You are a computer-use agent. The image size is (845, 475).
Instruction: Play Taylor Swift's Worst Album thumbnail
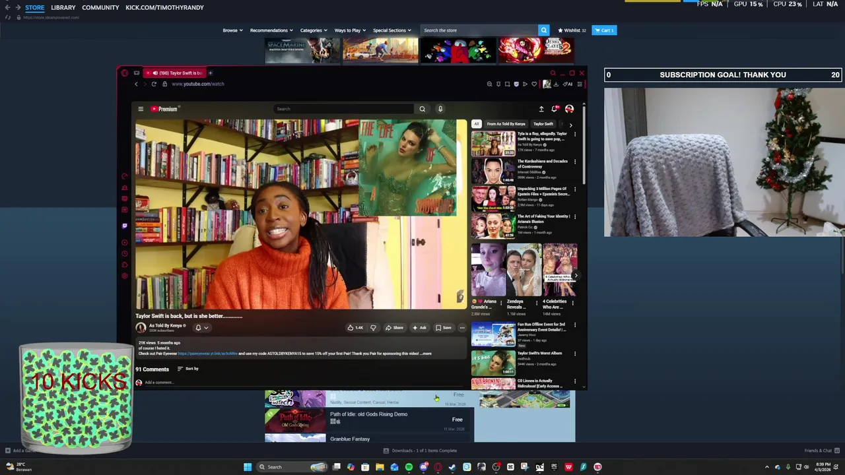point(493,363)
